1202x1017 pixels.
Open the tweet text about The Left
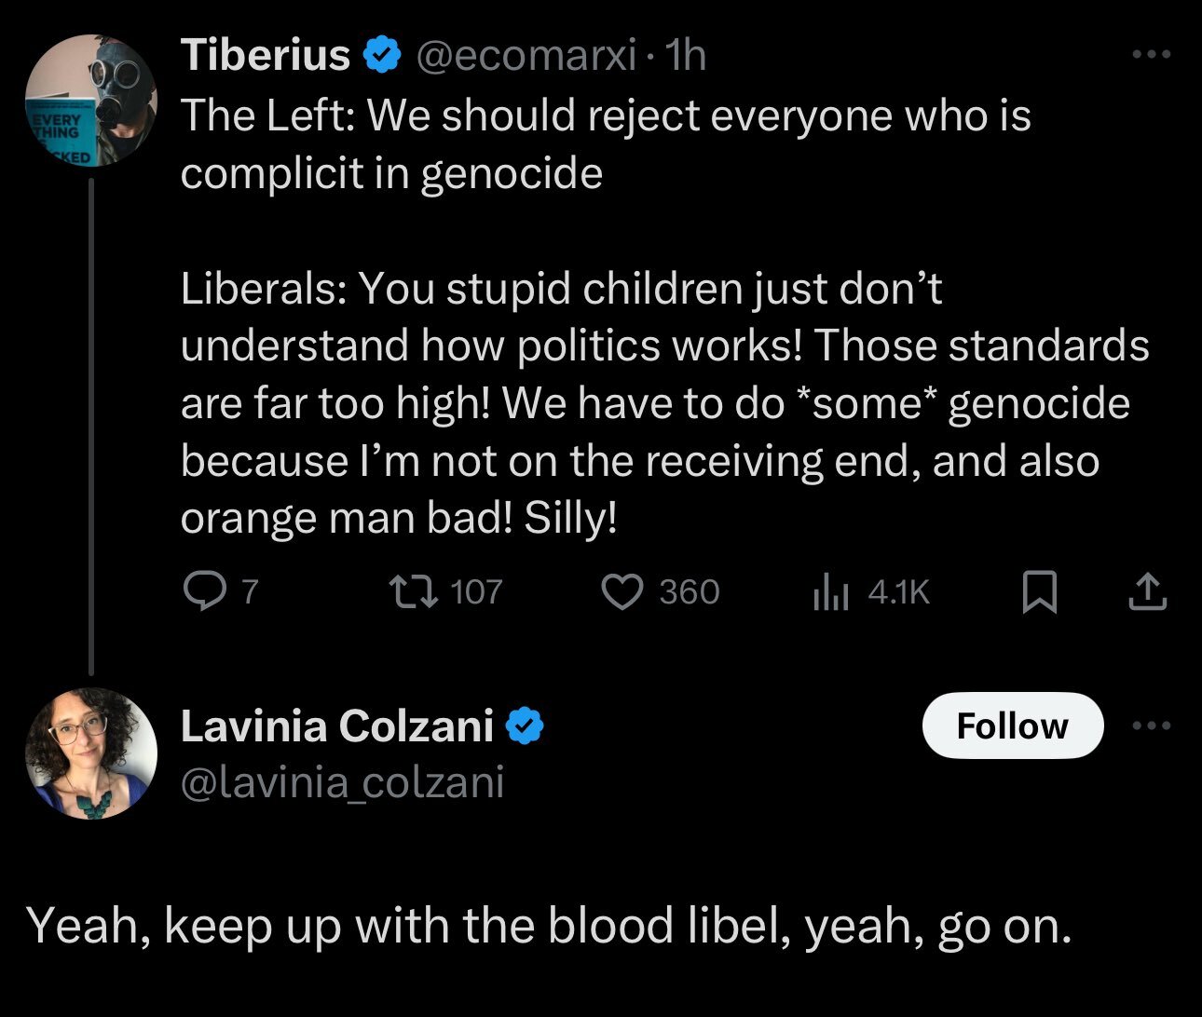pyautogui.click(x=606, y=143)
